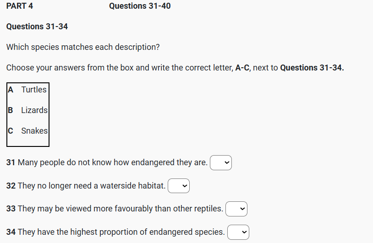Click the bold question number 34
Image resolution: width=373 pixels, height=243 pixels.
(11, 232)
